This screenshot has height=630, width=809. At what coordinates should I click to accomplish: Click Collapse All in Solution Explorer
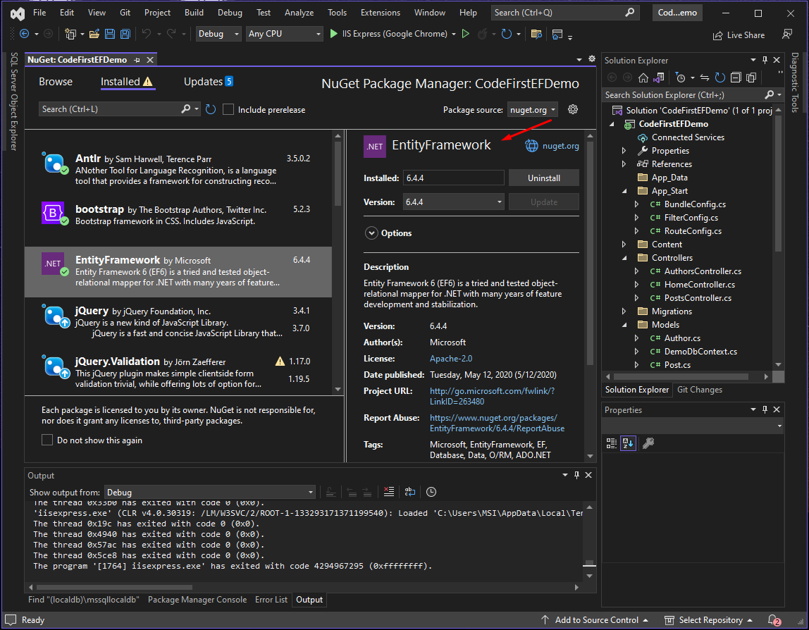735,78
